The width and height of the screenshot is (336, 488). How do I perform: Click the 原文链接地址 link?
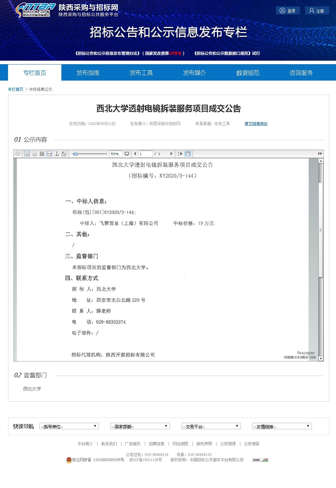256,124
